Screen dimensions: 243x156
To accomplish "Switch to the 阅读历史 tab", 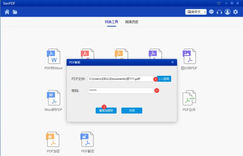I will [x=132, y=22].
